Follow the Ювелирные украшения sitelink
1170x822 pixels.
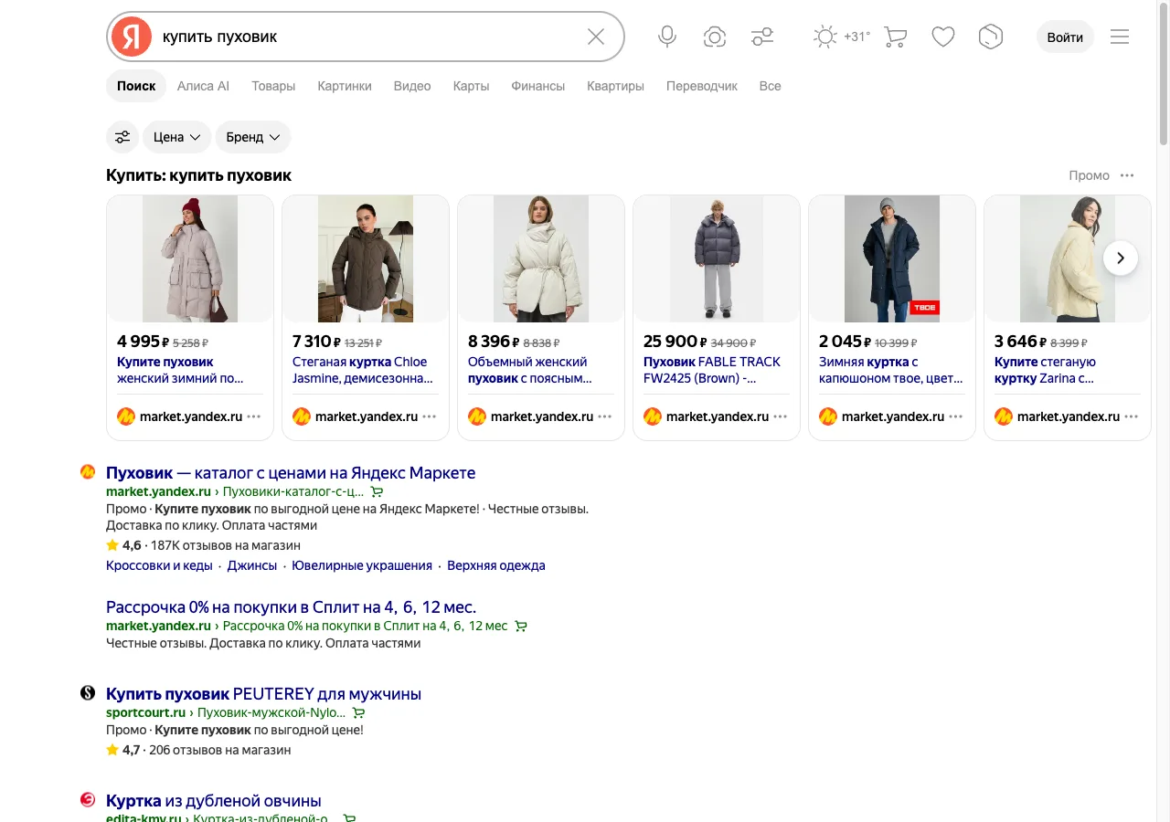[x=362, y=565]
